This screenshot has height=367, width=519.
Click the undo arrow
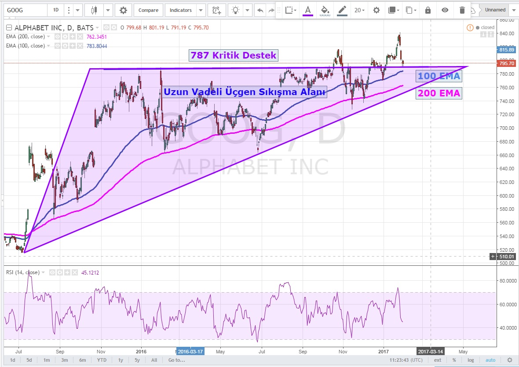pos(260,10)
